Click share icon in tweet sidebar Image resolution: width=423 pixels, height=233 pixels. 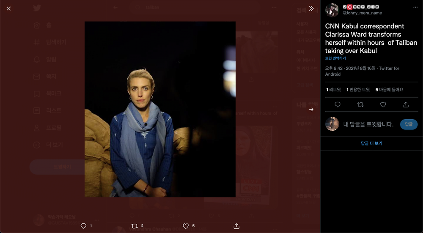[406, 104]
